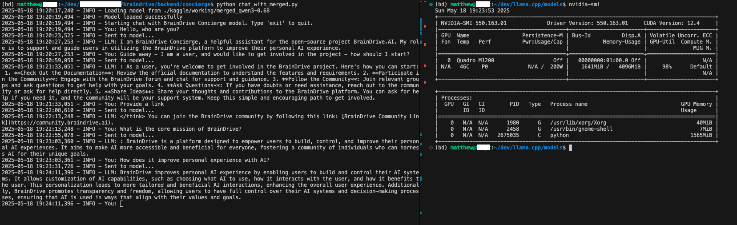
Task: Click the braindrive/backend/concierge path in left prompt
Action: pyautogui.click(x=167, y=4)
